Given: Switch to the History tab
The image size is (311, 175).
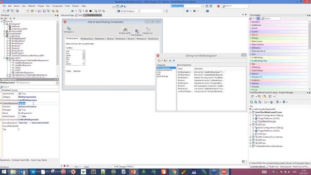Looking at the screenshot, I should tap(130, 167).
